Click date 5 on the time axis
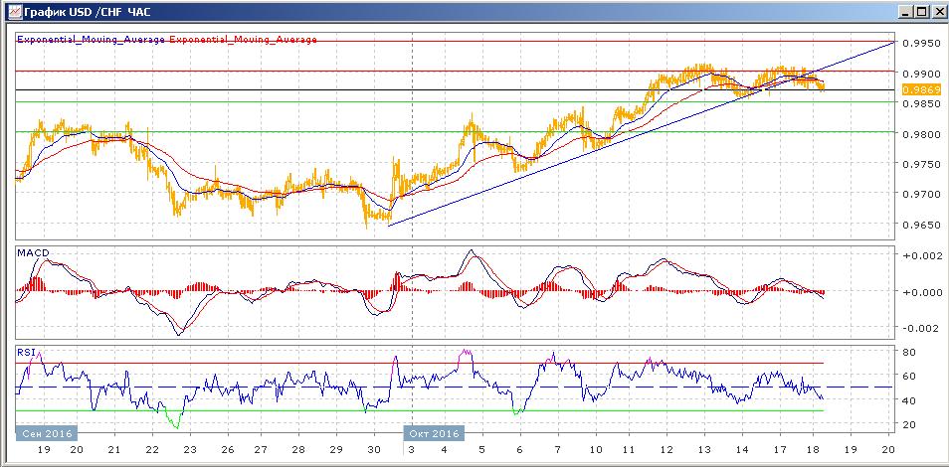Viewport: 949px width, 467px height. 481,450
